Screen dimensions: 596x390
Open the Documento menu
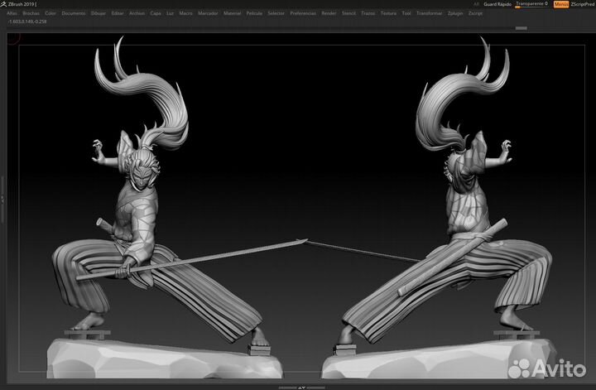point(73,14)
